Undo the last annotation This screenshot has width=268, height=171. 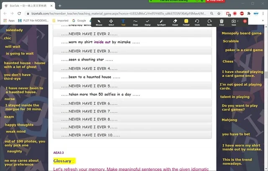(x=197, y=23)
